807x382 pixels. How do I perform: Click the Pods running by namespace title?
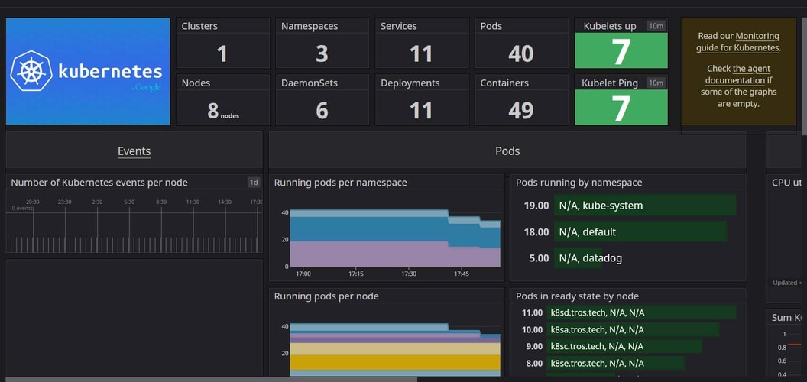pyautogui.click(x=579, y=183)
